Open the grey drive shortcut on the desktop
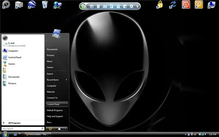This screenshot has width=219, height=137. 19,5
